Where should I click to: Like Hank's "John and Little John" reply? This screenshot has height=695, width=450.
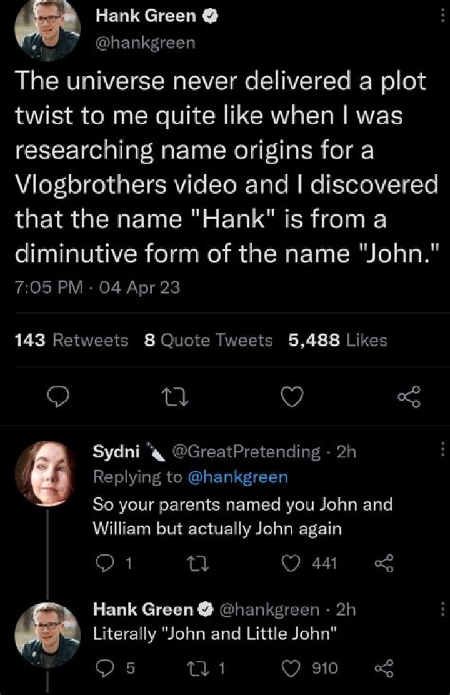[289, 669]
